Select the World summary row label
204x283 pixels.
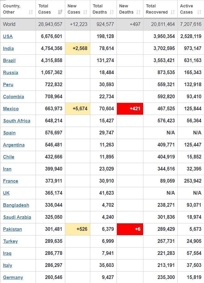coord(9,24)
